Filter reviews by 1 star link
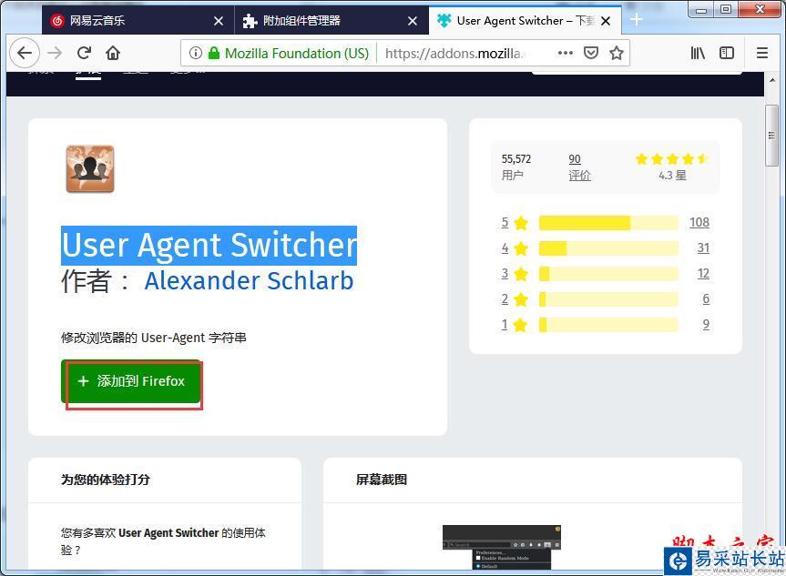This screenshot has width=786, height=576. pos(515,325)
